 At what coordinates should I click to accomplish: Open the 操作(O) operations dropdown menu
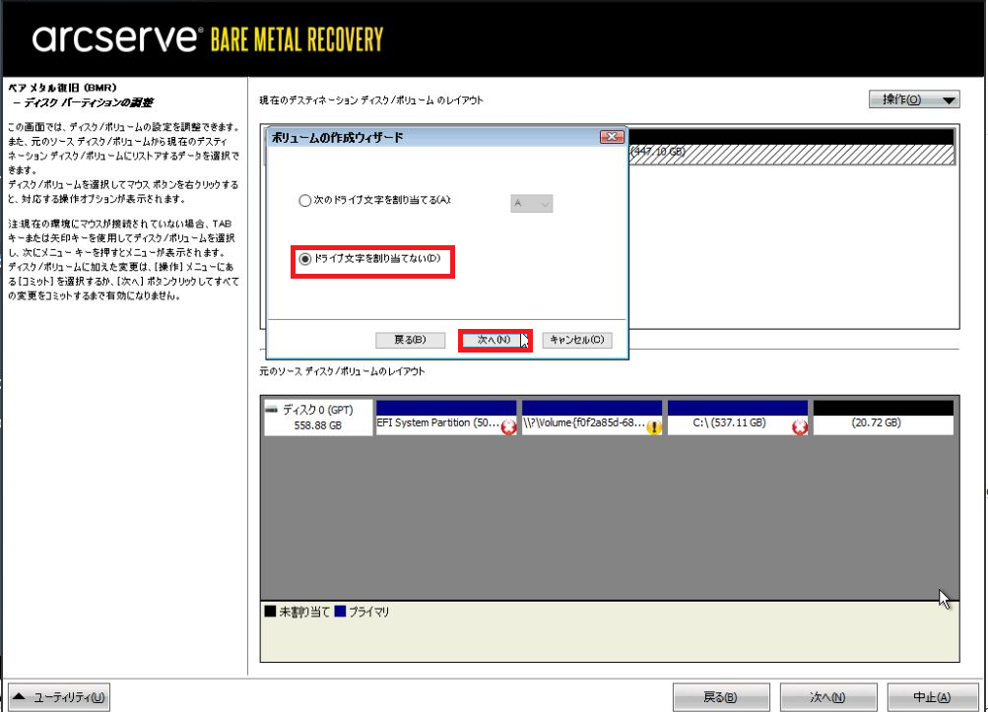(914, 99)
